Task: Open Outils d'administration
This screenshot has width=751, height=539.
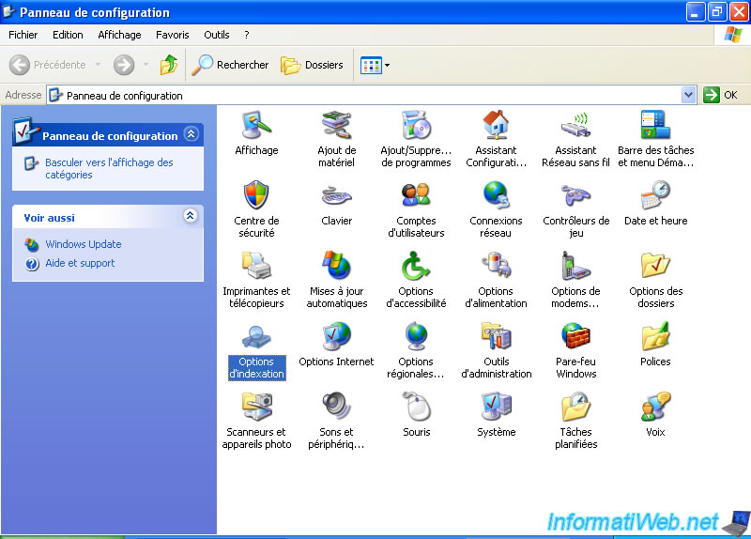Action: [497, 350]
